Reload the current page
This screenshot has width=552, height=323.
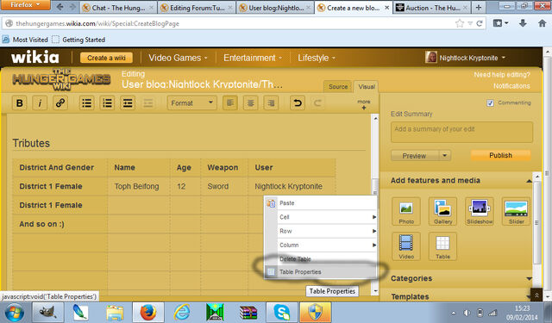480,23
